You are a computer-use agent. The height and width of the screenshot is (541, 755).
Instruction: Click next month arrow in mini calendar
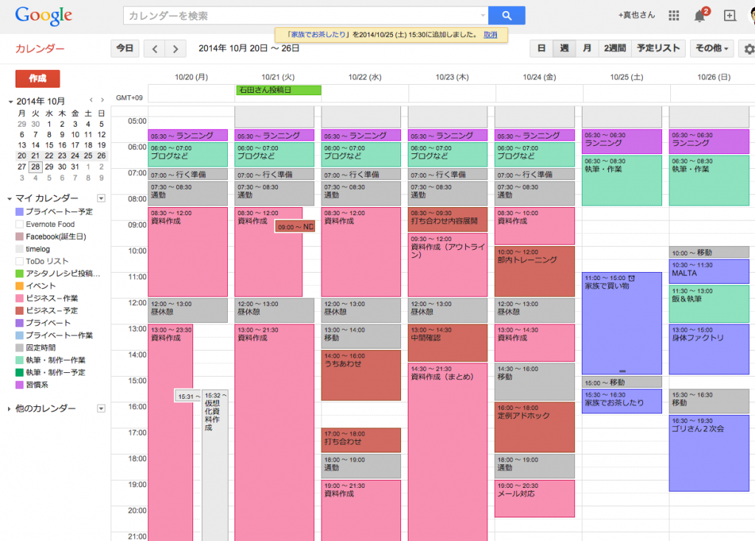pyautogui.click(x=102, y=100)
